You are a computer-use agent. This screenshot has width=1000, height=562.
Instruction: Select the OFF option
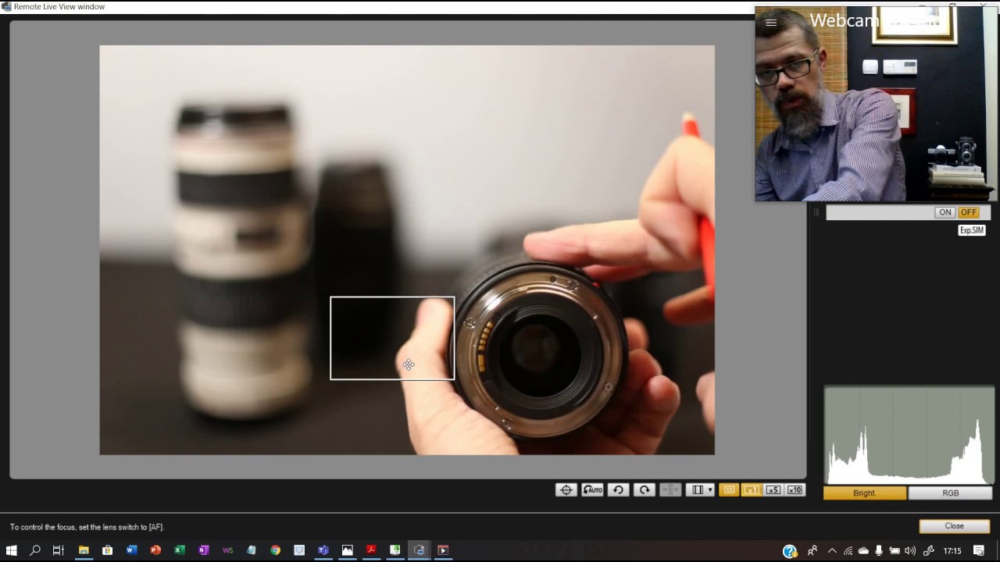(x=969, y=212)
